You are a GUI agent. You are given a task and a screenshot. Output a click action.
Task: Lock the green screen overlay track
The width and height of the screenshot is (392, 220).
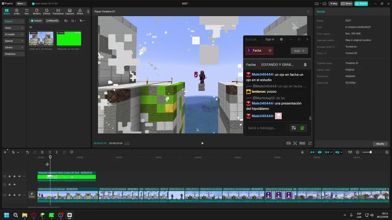(9, 176)
